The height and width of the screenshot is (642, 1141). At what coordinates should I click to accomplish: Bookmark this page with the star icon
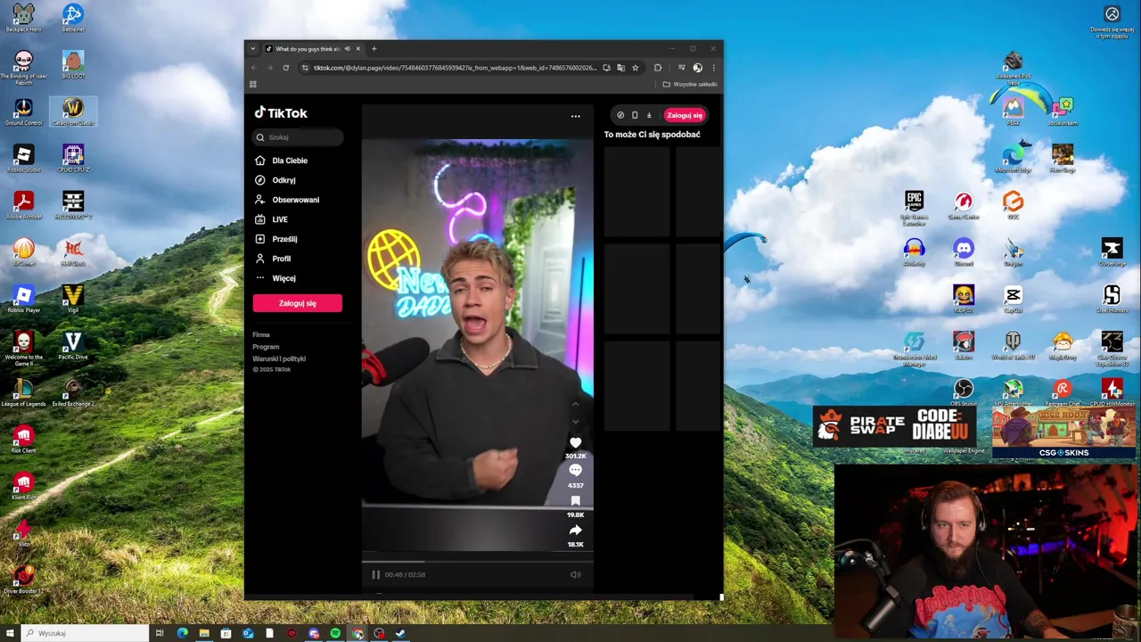(635, 68)
